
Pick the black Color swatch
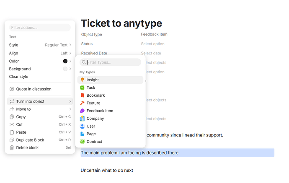tap(65, 61)
